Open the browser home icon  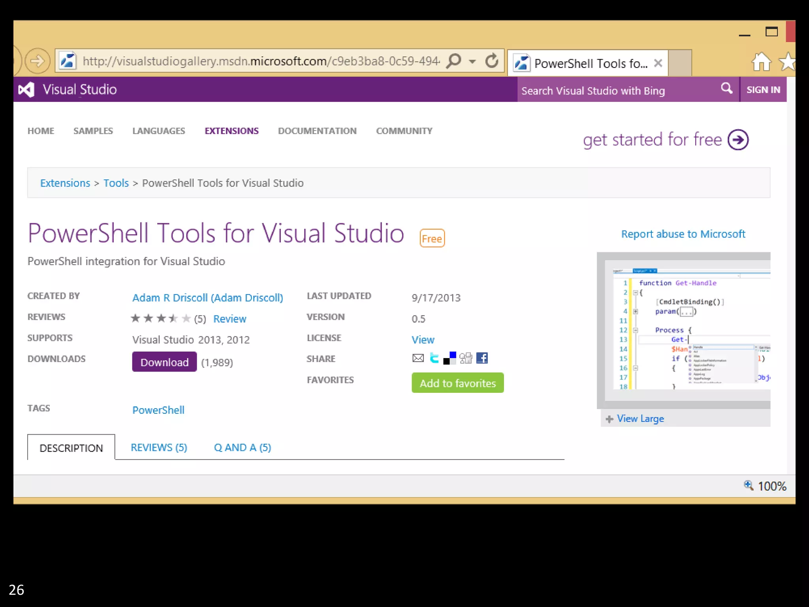761,62
